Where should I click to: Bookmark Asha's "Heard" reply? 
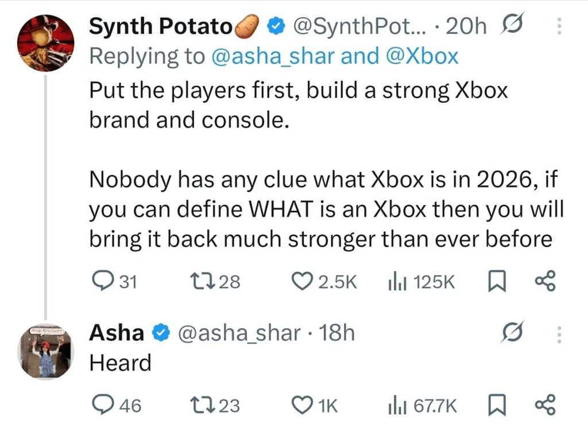[x=496, y=405]
